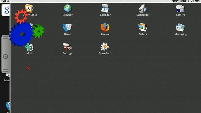Click the Gallery label text
The image size is (201, 113).
(x=143, y=34)
